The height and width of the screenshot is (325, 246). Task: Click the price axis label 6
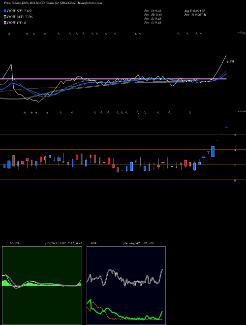[235, 181]
